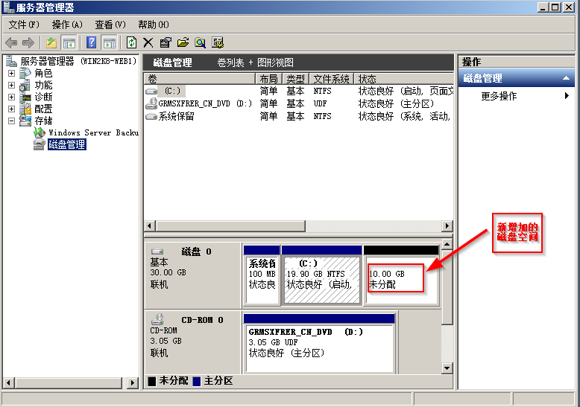Open Windows Server Backup node

[94, 132]
